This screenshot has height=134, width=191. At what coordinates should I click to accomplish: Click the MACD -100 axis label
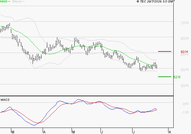(185, 112)
